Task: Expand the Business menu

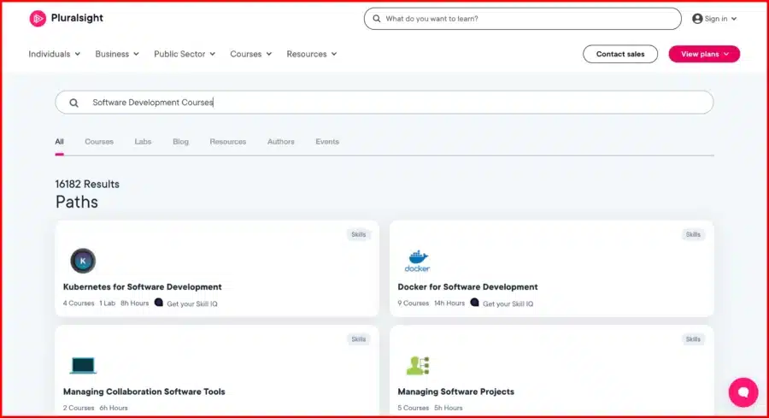Action: pos(117,54)
